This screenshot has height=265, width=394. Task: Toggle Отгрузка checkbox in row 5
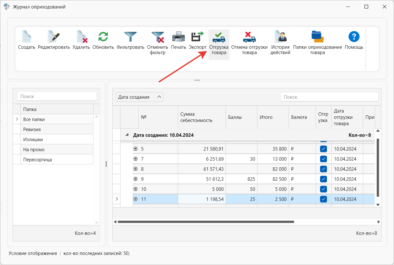click(x=324, y=149)
